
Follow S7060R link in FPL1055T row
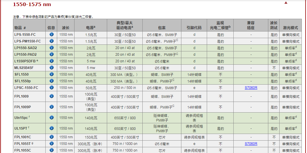coord(251,144)
